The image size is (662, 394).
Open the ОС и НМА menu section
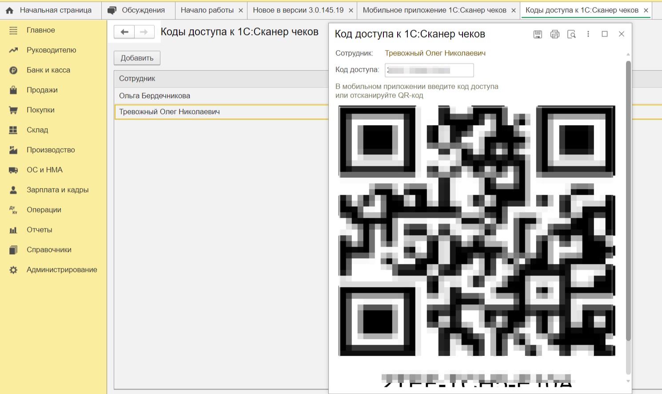click(44, 170)
